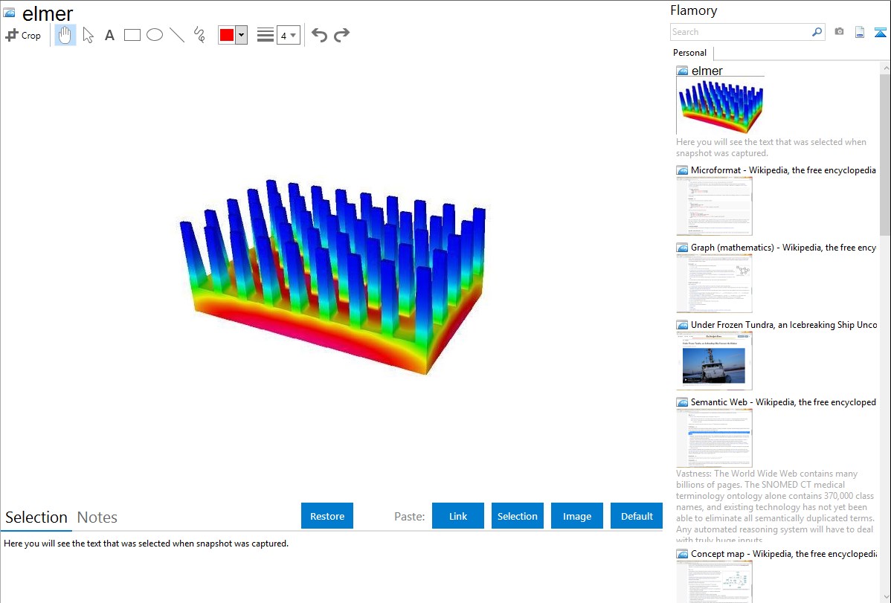Click the 'Under Frozen Tundra' title text
Viewport: 891px width, 603px height.
(x=784, y=324)
